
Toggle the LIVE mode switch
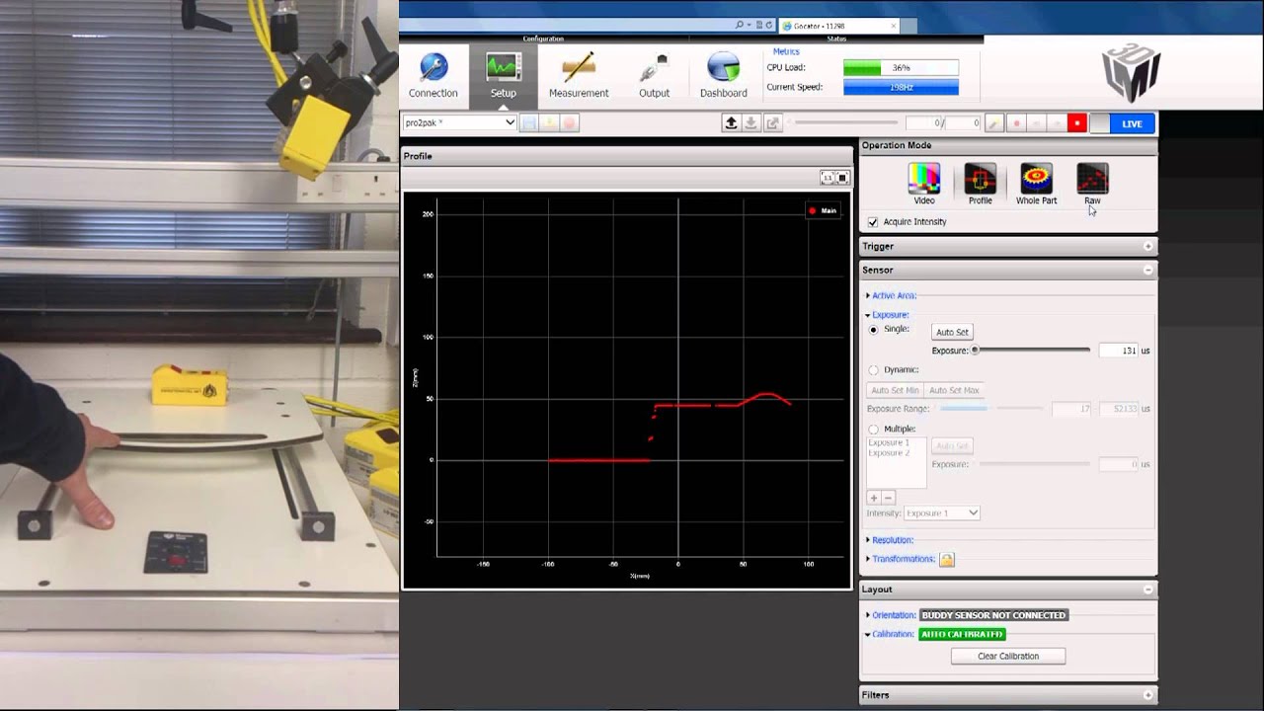1122,123
